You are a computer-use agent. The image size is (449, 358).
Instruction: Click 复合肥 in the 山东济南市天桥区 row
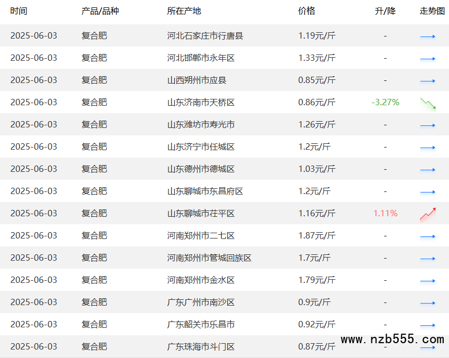coord(94,102)
